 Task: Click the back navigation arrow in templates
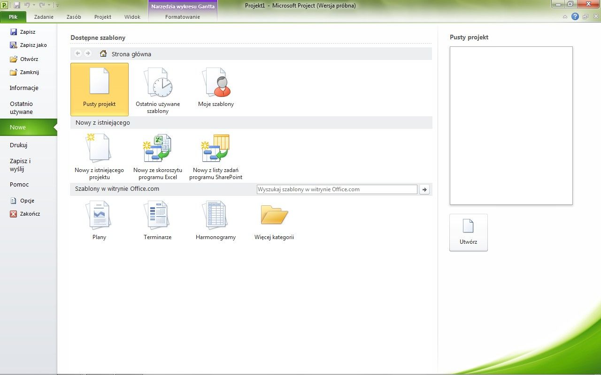coord(78,53)
